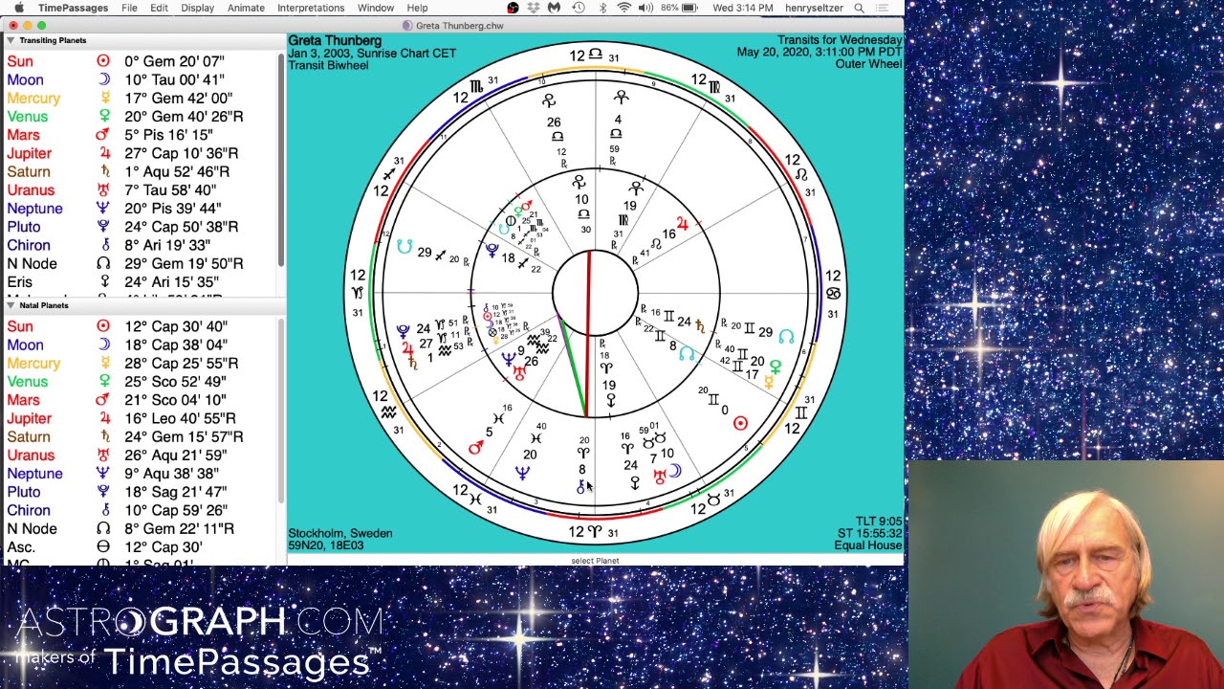This screenshot has width=1224, height=689.
Task: Click the Stockholm, Sweden location label
Action: pos(340,533)
